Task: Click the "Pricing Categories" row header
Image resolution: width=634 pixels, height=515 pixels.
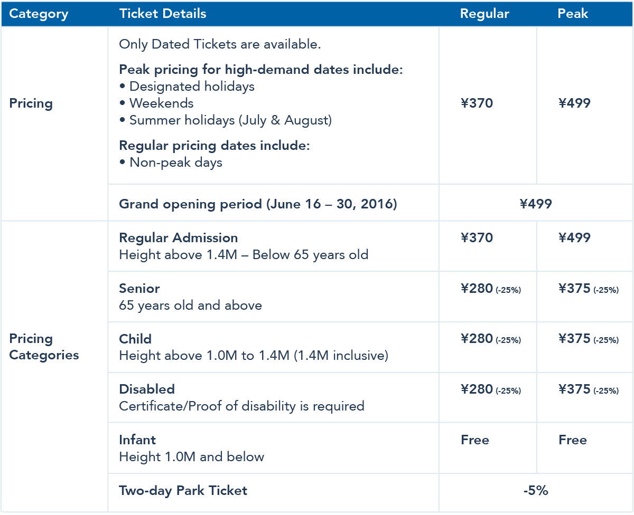Action: click(x=44, y=347)
